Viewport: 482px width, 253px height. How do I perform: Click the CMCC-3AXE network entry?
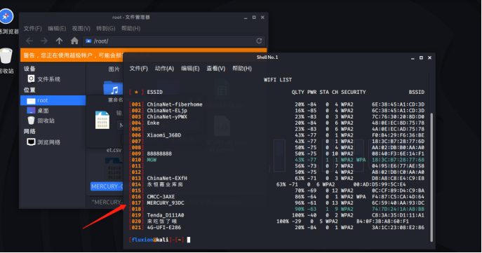click(276, 196)
